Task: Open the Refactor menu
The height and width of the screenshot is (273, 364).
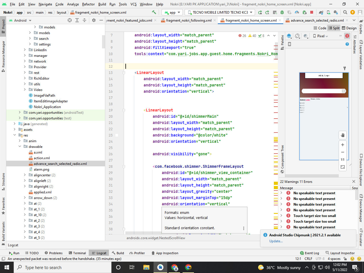Action: coord(88,4)
